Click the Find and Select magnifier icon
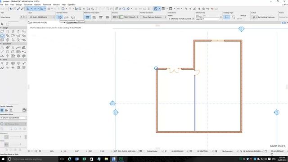The width and height of the screenshot is (288, 162). [93, 9]
